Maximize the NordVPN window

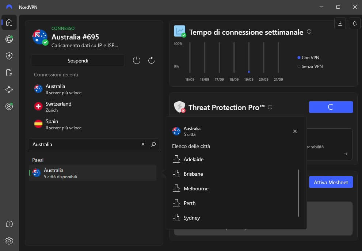point(338,7)
